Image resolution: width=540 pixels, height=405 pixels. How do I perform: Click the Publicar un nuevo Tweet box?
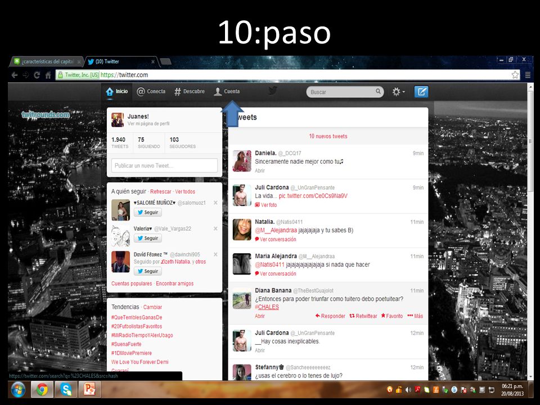point(164,165)
